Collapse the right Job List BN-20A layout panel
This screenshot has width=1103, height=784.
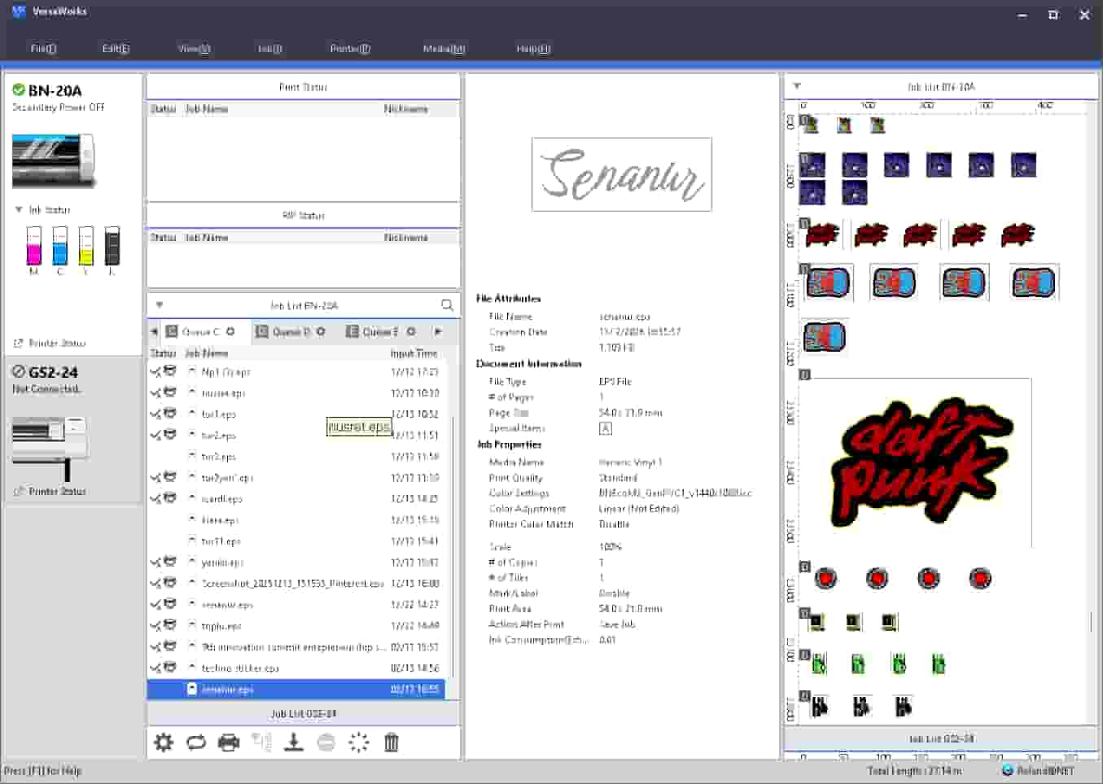pyautogui.click(x=797, y=85)
